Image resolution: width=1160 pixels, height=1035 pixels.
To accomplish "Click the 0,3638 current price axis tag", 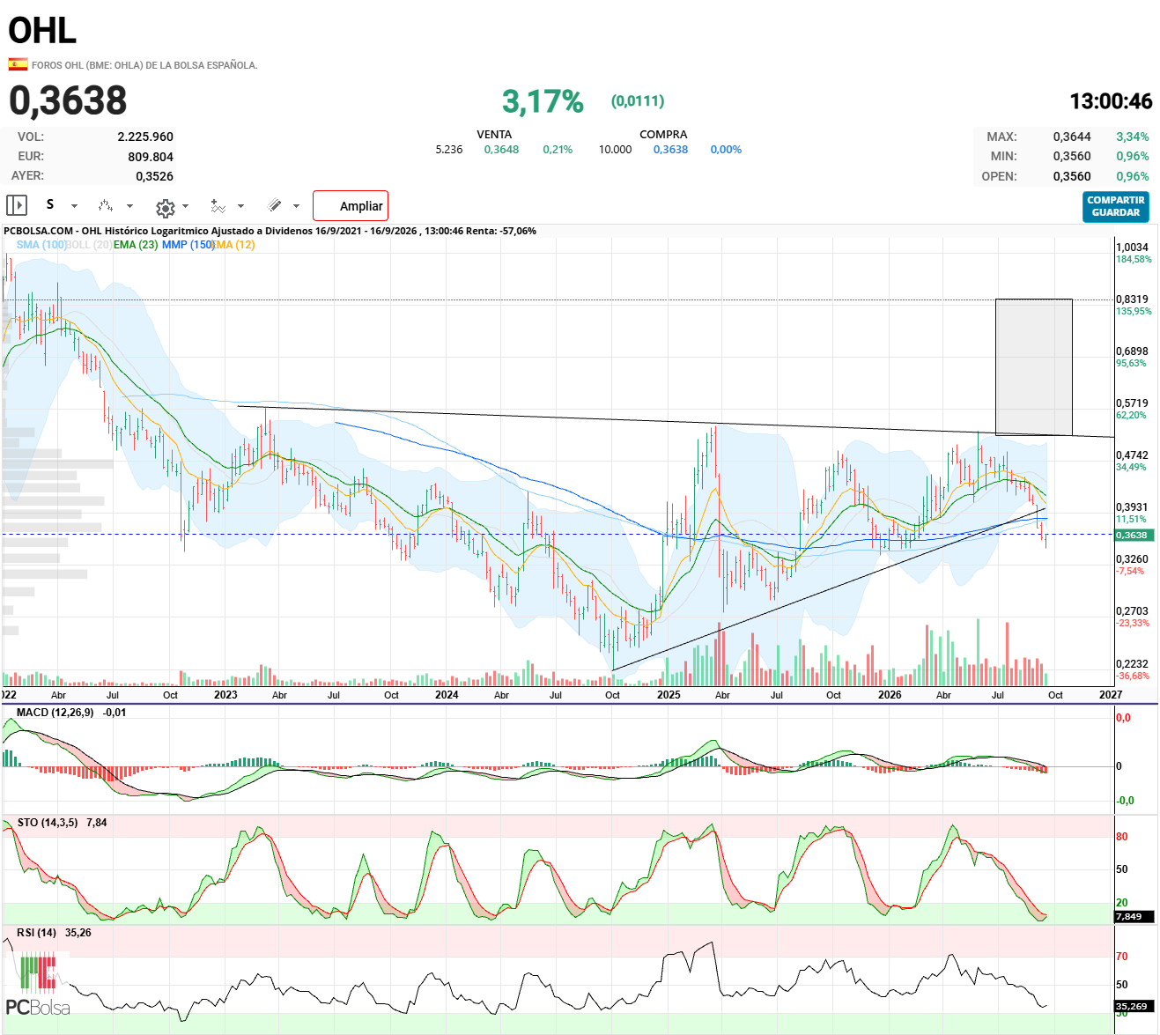I will tap(1132, 535).
